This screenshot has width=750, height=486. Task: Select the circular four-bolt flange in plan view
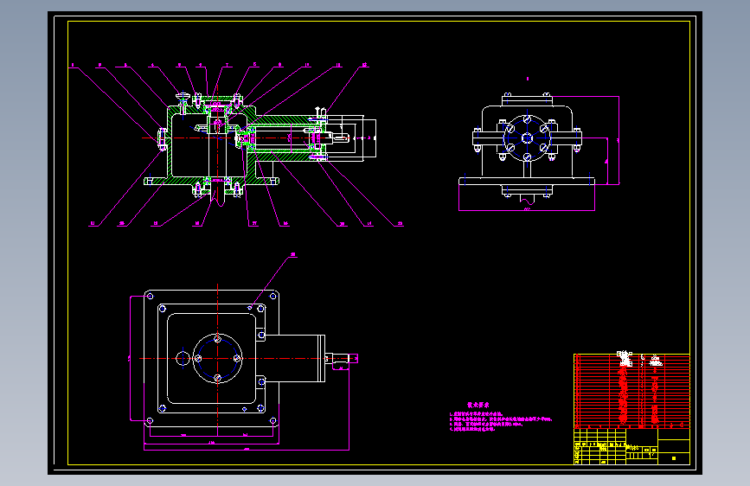217,358
